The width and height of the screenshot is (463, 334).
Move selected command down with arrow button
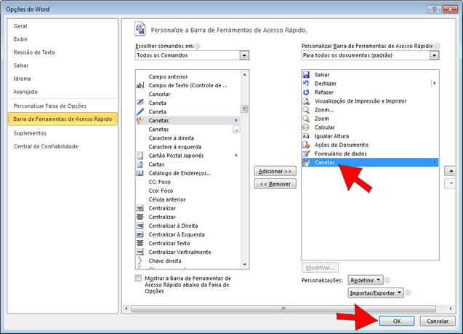[x=451, y=183]
